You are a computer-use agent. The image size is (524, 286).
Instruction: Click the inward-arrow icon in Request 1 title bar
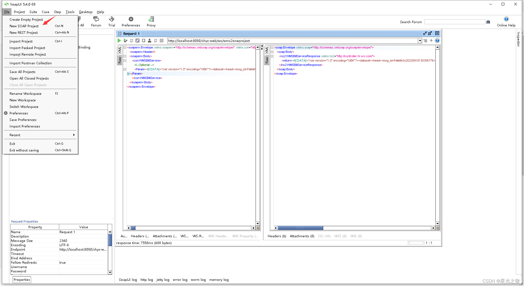point(425,33)
